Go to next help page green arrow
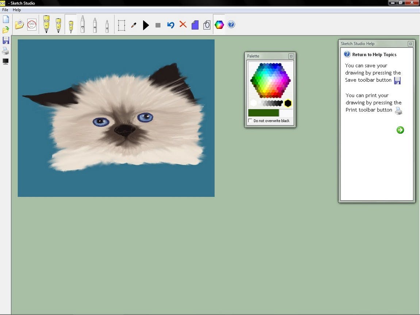The image size is (420, 315). pyautogui.click(x=400, y=130)
